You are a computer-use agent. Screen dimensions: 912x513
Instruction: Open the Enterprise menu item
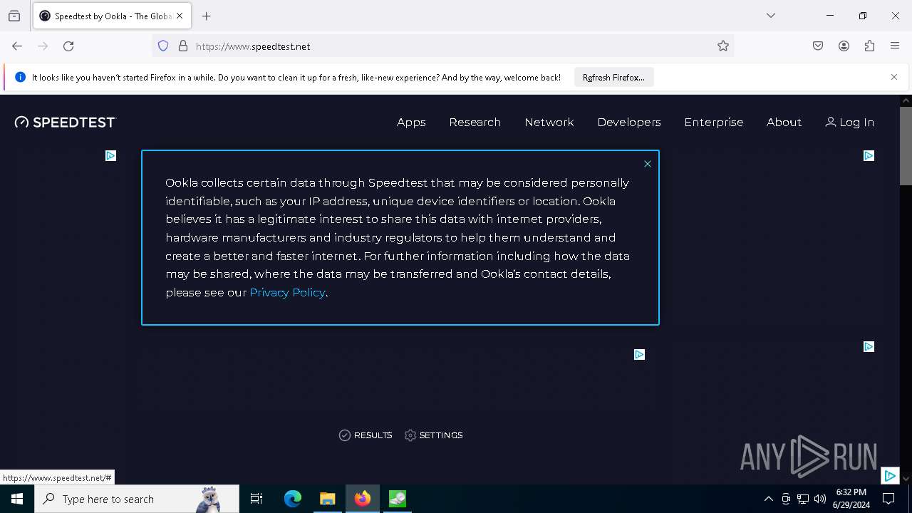(x=713, y=123)
